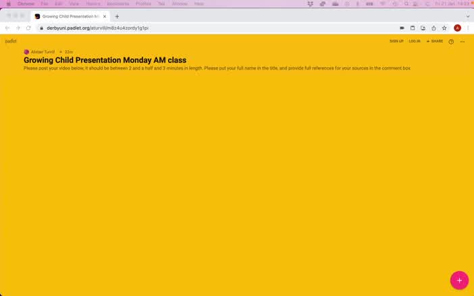Open the Help menu
This screenshot has width=474, height=296.
click(199, 3)
